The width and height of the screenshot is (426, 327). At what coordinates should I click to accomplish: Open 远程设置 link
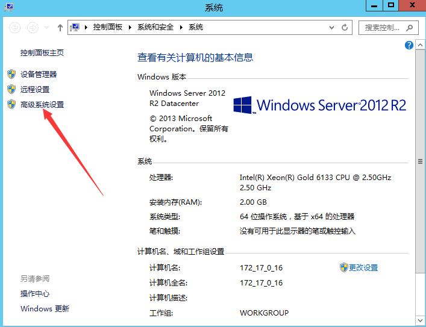click(35, 89)
